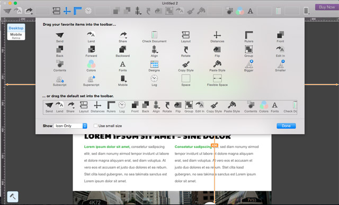Screen dimensions: 339x205
Task: Click the green 'Consetetur sadipscing' text
Action: tap(193, 146)
